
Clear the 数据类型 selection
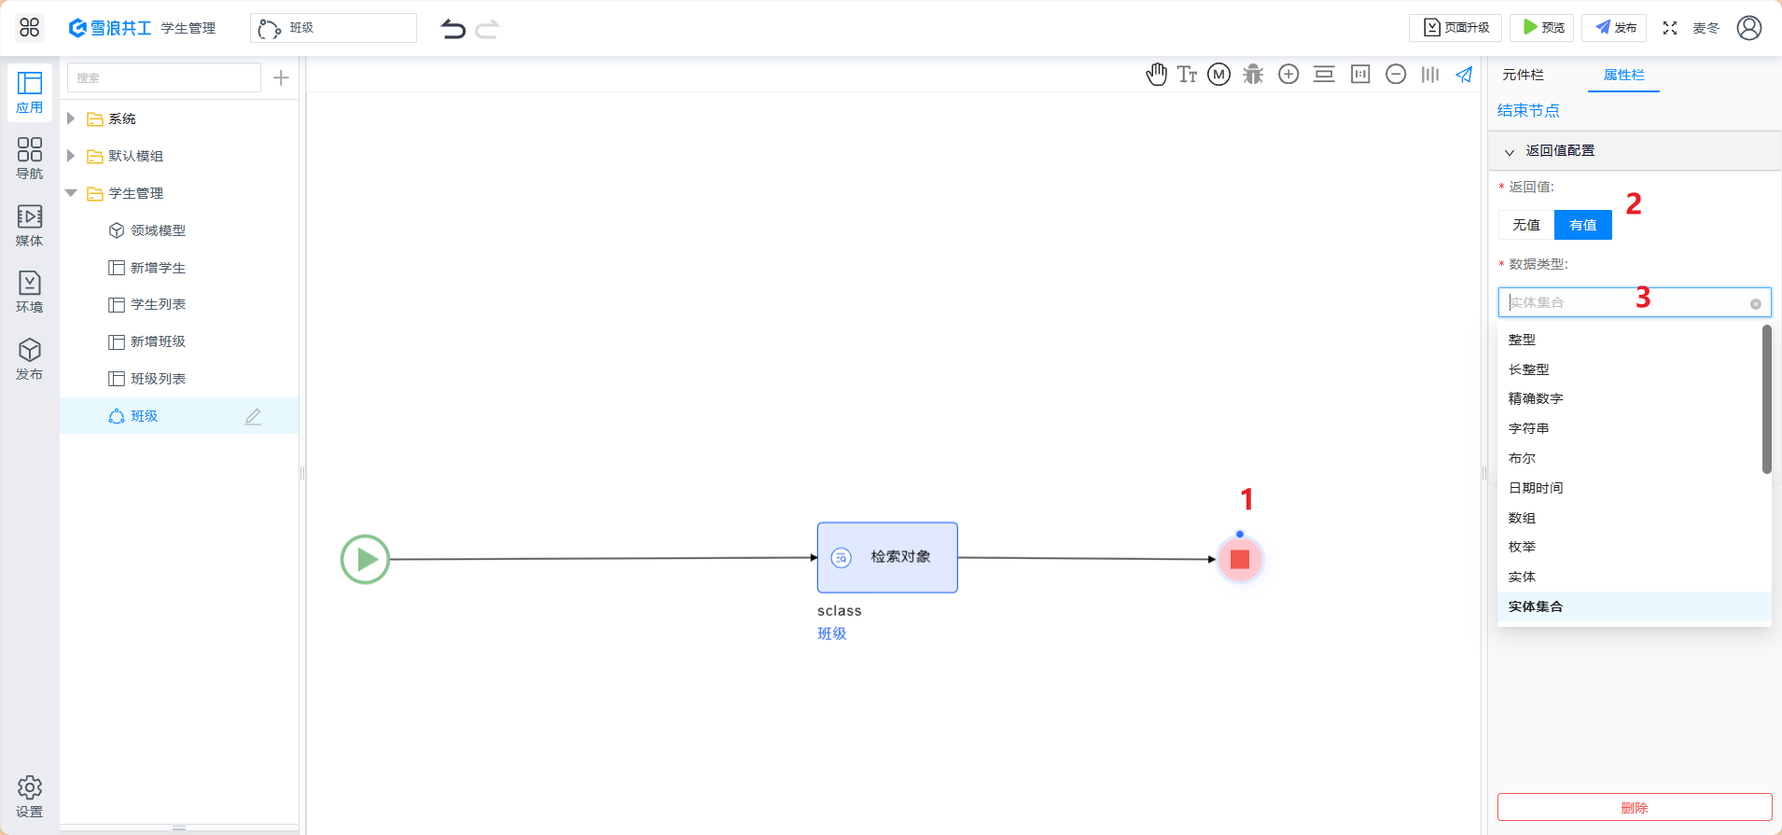pyautogui.click(x=1756, y=304)
